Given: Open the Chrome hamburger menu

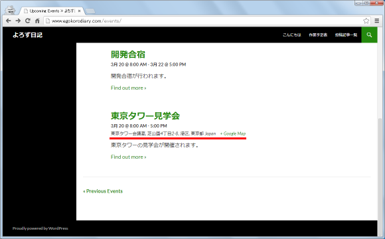Looking at the screenshot, I should coord(377,21).
